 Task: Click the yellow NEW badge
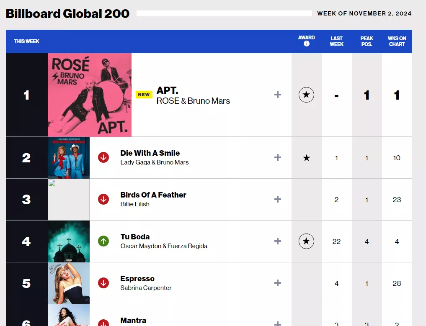coord(144,95)
